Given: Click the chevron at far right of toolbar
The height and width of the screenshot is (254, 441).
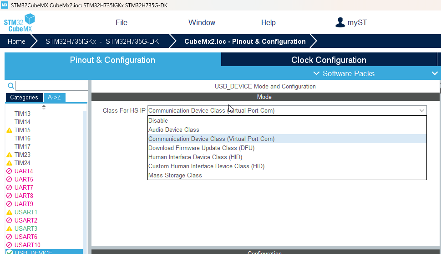Looking at the screenshot, I should (x=435, y=73).
